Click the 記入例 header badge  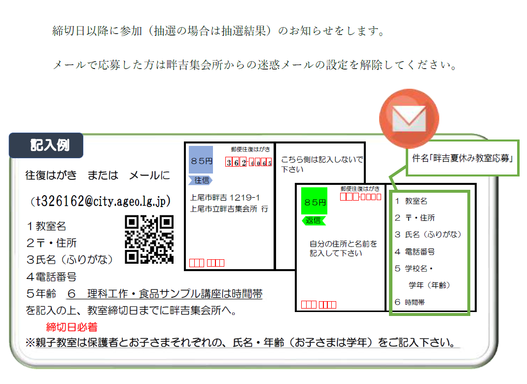tap(46, 145)
